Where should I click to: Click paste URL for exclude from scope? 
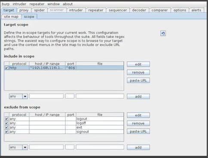click(138, 131)
